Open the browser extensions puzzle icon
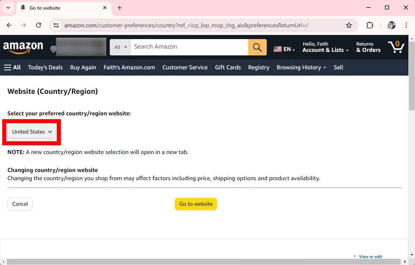 tap(370, 25)
